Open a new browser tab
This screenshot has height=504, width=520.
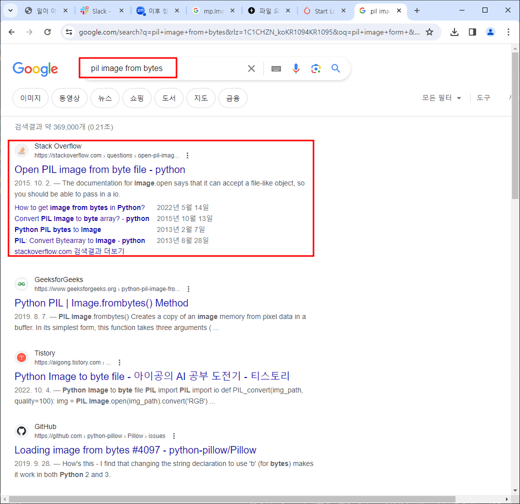(417, 10)
